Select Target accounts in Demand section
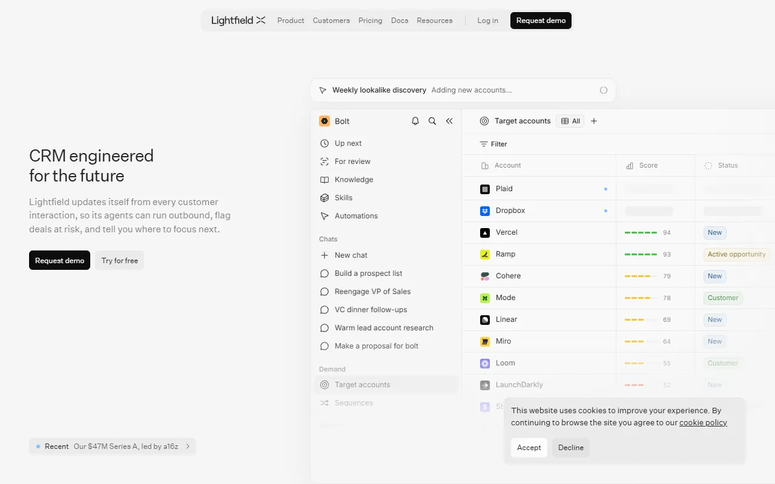The image size is (775, 484). (x=386, y=385)
